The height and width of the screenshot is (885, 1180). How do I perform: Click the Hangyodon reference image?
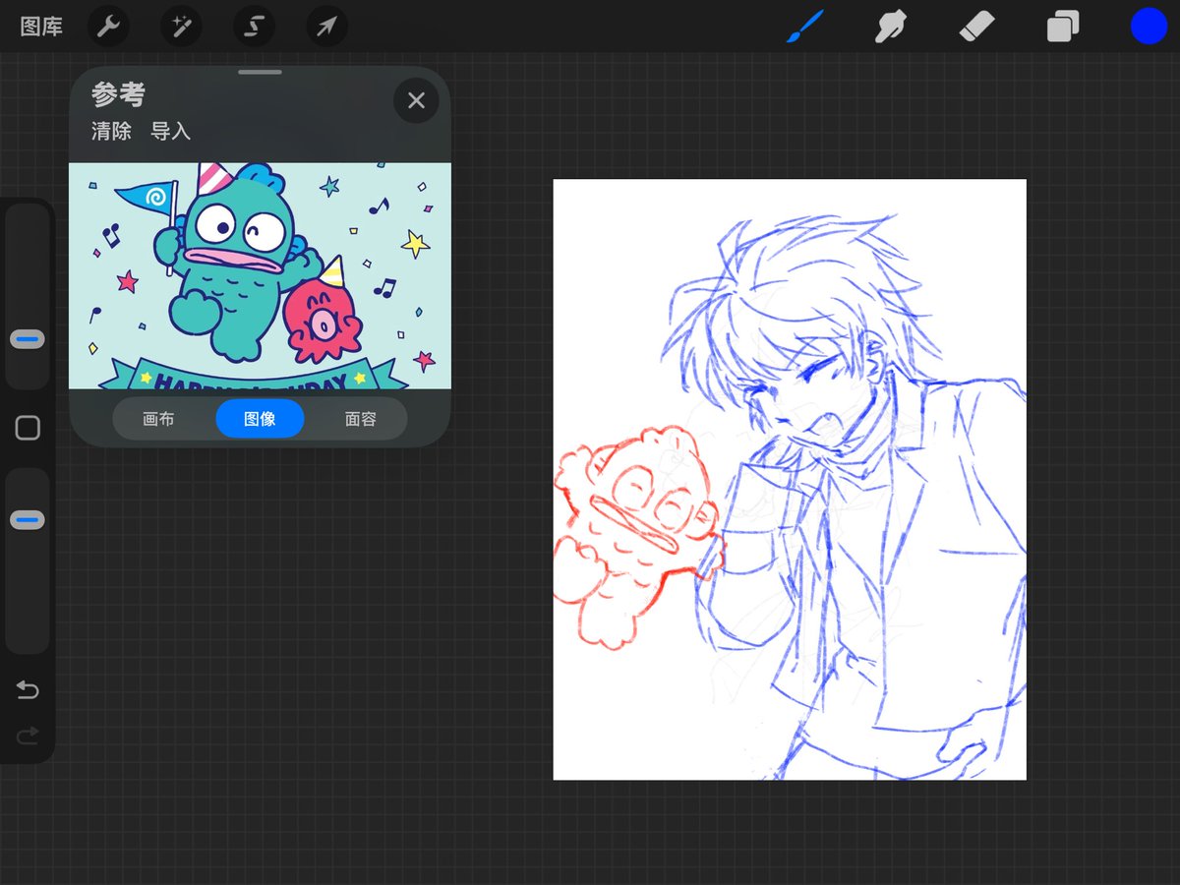[260, 275]
